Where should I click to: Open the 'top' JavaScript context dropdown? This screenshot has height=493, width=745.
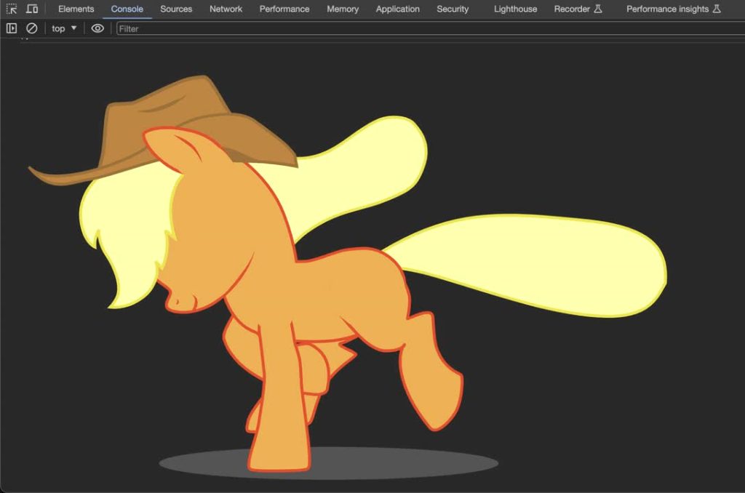64,28
